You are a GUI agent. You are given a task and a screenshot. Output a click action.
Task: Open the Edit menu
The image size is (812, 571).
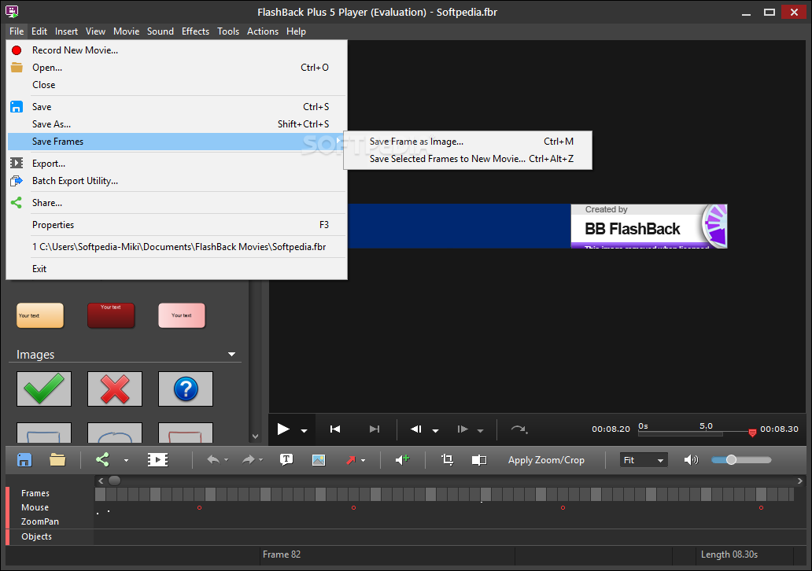tap(39, 31)
